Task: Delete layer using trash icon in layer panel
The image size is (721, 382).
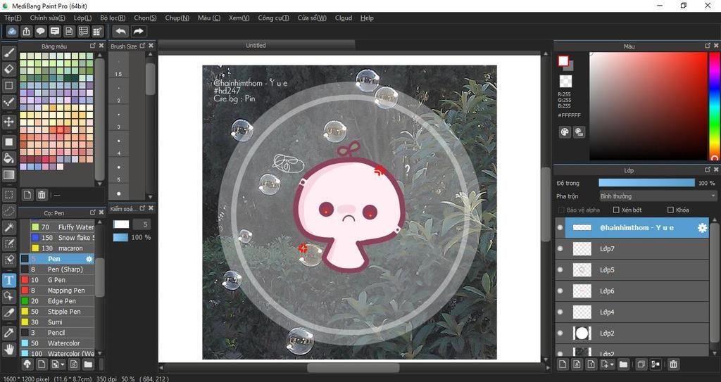Action: coord(673,364)
